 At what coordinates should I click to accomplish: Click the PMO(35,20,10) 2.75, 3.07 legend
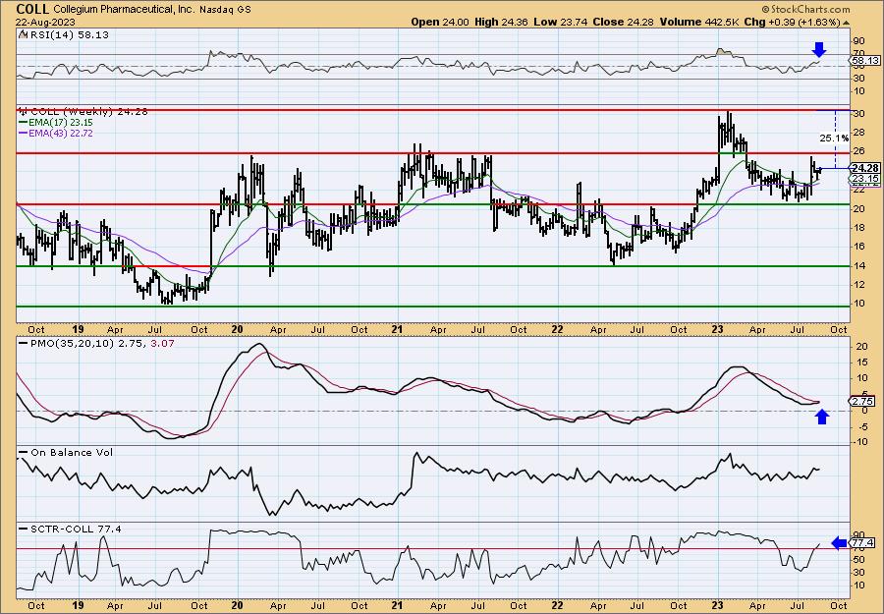pos(96,342)
